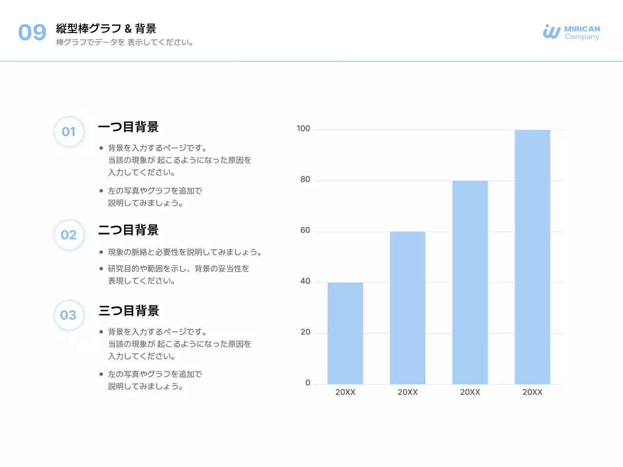
Task: Select the numbered badge "02"
Action: click(69, 234)
